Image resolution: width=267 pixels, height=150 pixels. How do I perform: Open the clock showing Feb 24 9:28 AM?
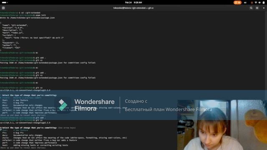click(133, 2)
